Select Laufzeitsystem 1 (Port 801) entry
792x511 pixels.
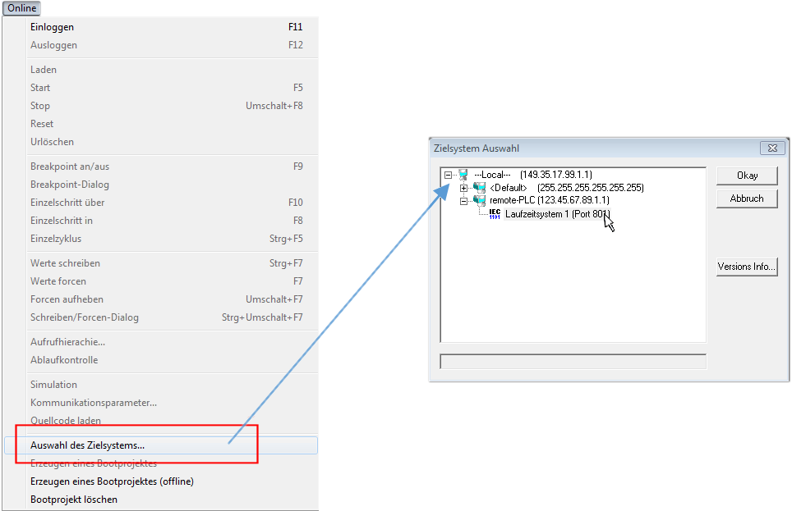click(x=557, y=214)
